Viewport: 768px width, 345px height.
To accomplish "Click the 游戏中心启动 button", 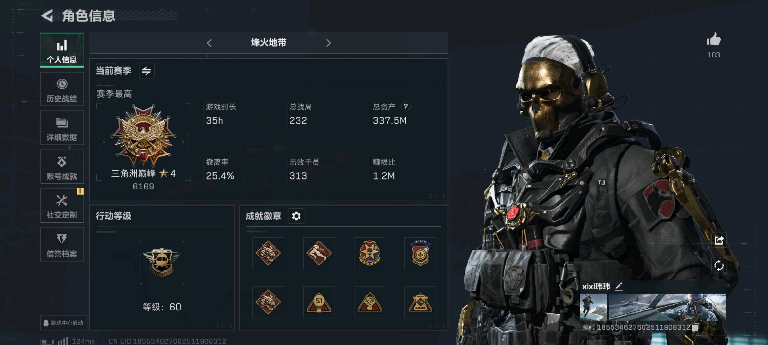I will [x=63, y=323].
